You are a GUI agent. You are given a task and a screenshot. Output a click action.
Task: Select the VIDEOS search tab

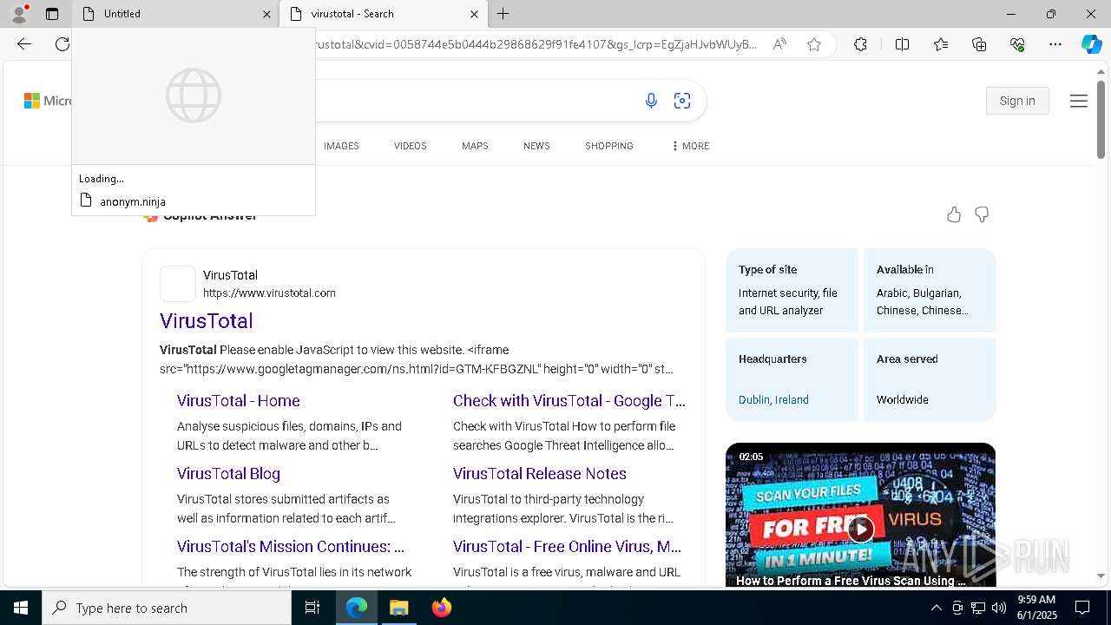411,146
